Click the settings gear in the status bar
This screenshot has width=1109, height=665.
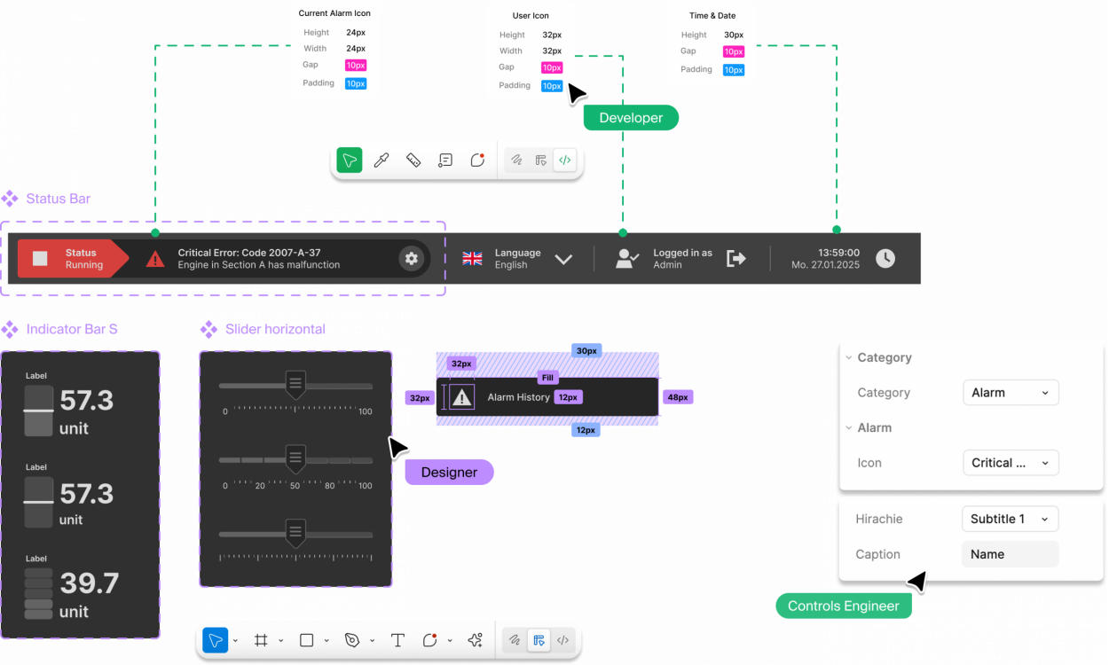(411, 258)
